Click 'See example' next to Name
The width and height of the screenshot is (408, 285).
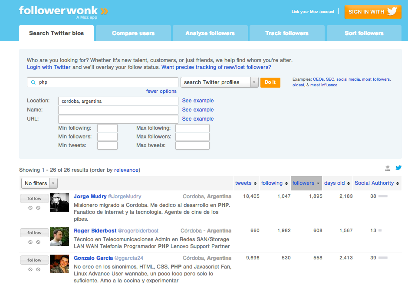pyautogui.click(x=198, y=110)
